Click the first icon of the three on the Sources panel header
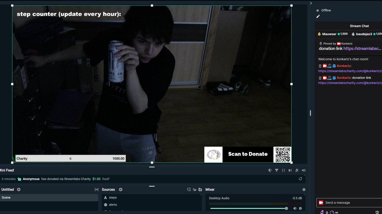This screenshot has height=214, width=382. [189, 190]
